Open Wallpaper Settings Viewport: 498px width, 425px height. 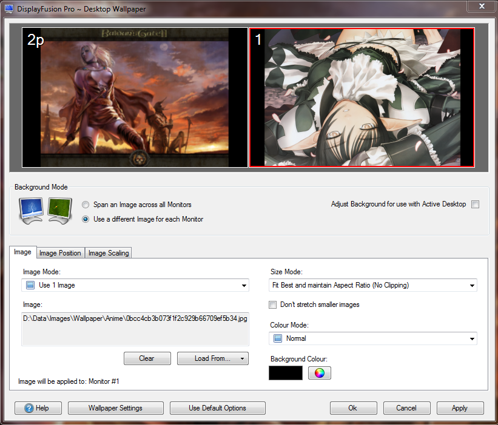tap(116, 408)
